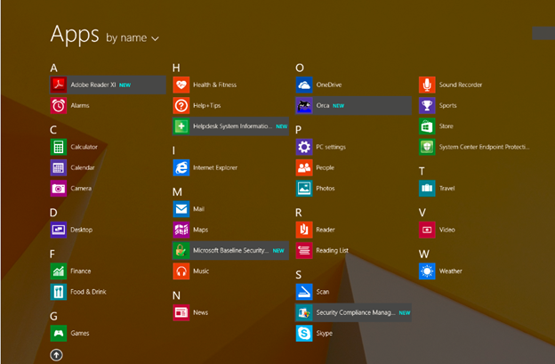555x364 pixels.
Task: Open the Calculator tile icon
Action: click(59, 147)
